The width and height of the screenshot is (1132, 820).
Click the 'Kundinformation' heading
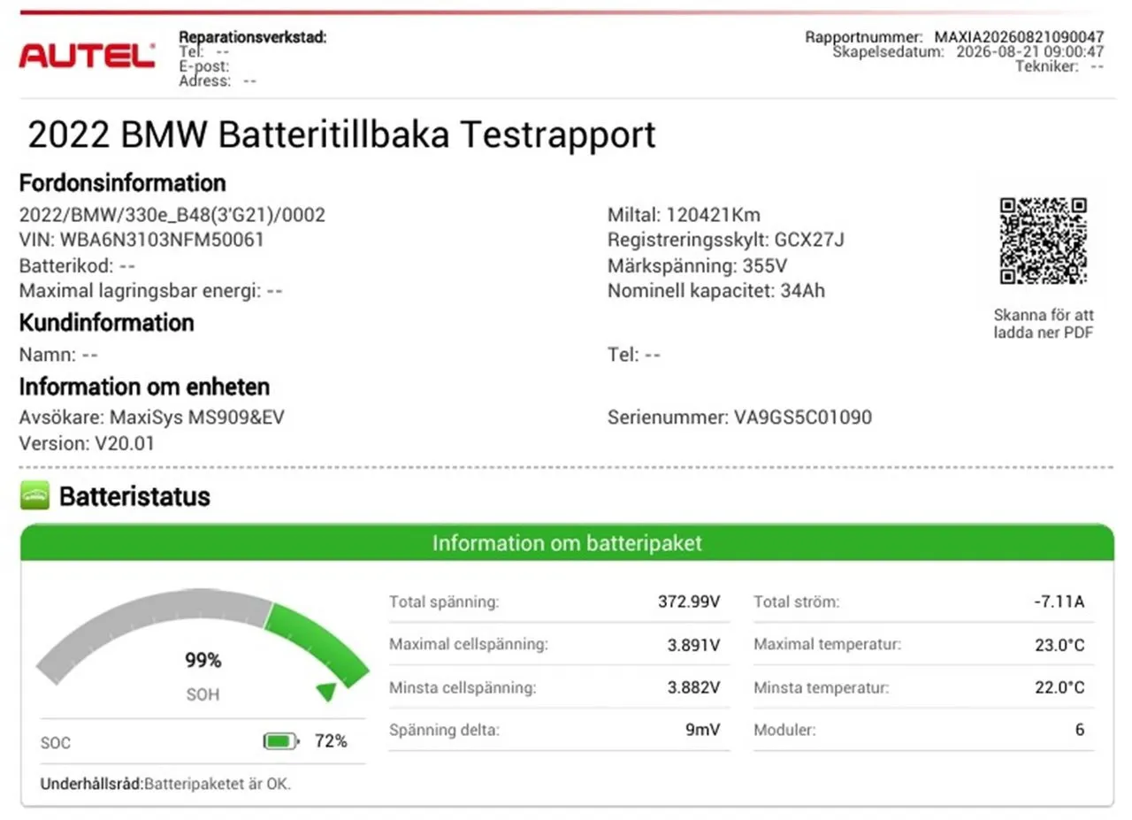pyautogui.click(x=106, y=323)
